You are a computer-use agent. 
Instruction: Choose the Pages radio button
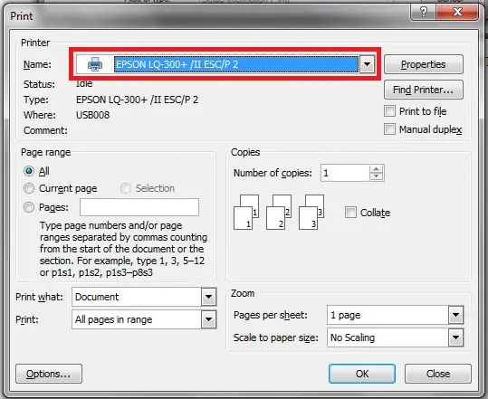point(29,207)
